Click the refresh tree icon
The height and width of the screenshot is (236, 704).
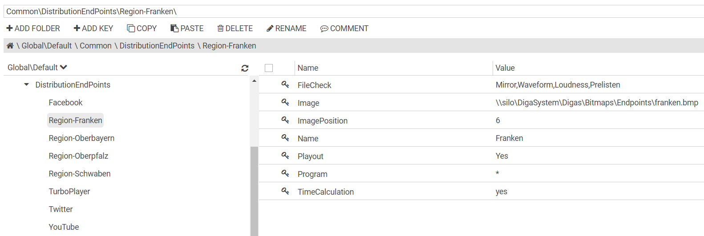[245, 68]
